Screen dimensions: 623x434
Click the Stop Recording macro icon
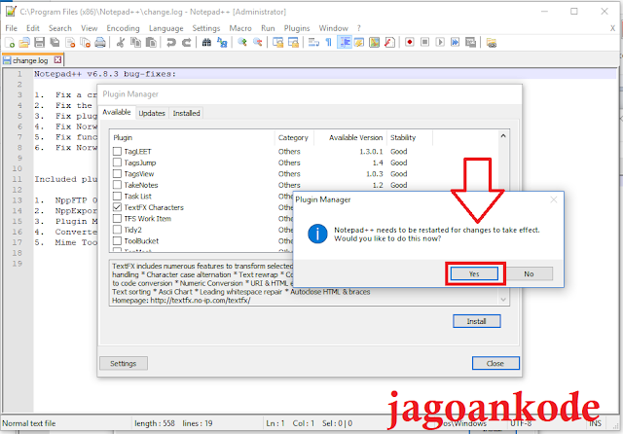click(424, 42)
